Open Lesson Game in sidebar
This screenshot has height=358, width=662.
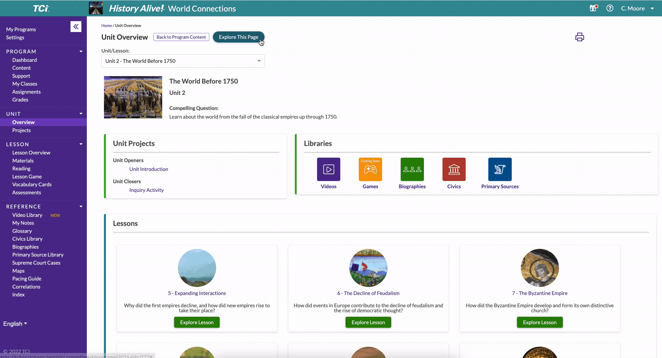27,177
